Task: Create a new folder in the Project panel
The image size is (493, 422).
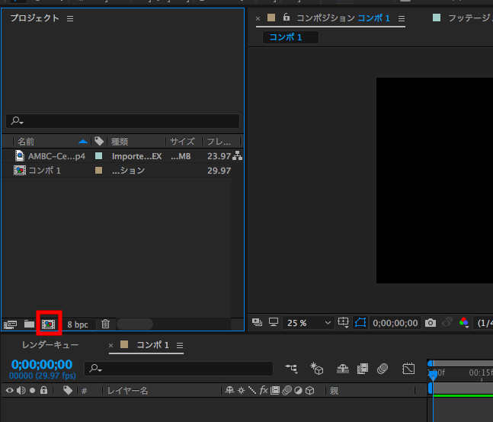Action: tap(29, 324)
